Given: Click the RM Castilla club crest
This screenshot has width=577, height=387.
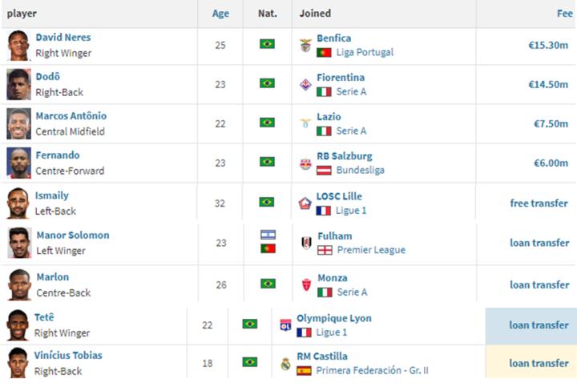Looking at the screenshot, I should 285,363.
